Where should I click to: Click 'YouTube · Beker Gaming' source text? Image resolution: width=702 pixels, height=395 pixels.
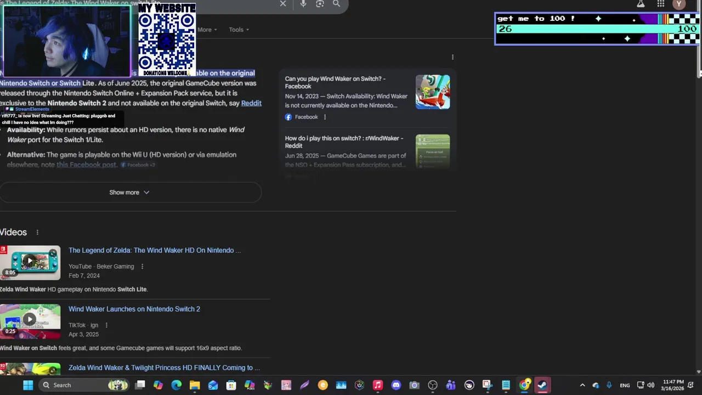coord(101,267)
